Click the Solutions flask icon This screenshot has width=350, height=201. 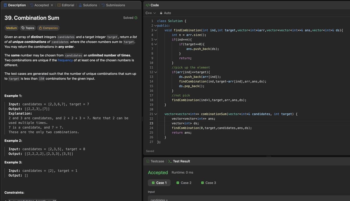tap(80, 5)
